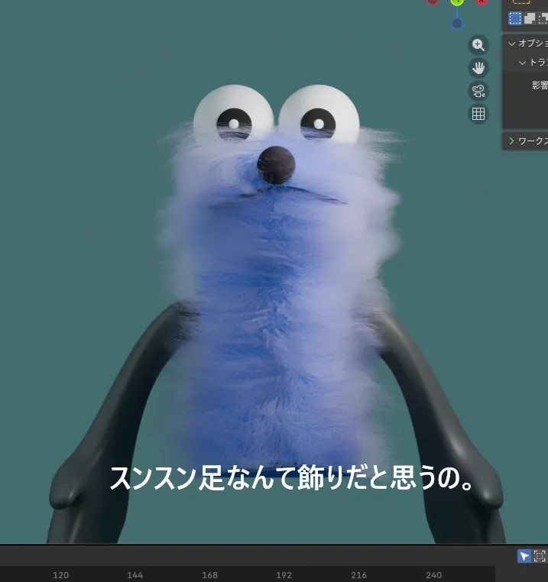Click frame 216 on the timeline ruler

tap(358, 575)
